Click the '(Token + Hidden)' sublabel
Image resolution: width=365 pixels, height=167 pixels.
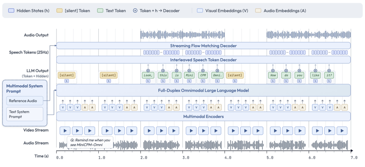point(35,76)
